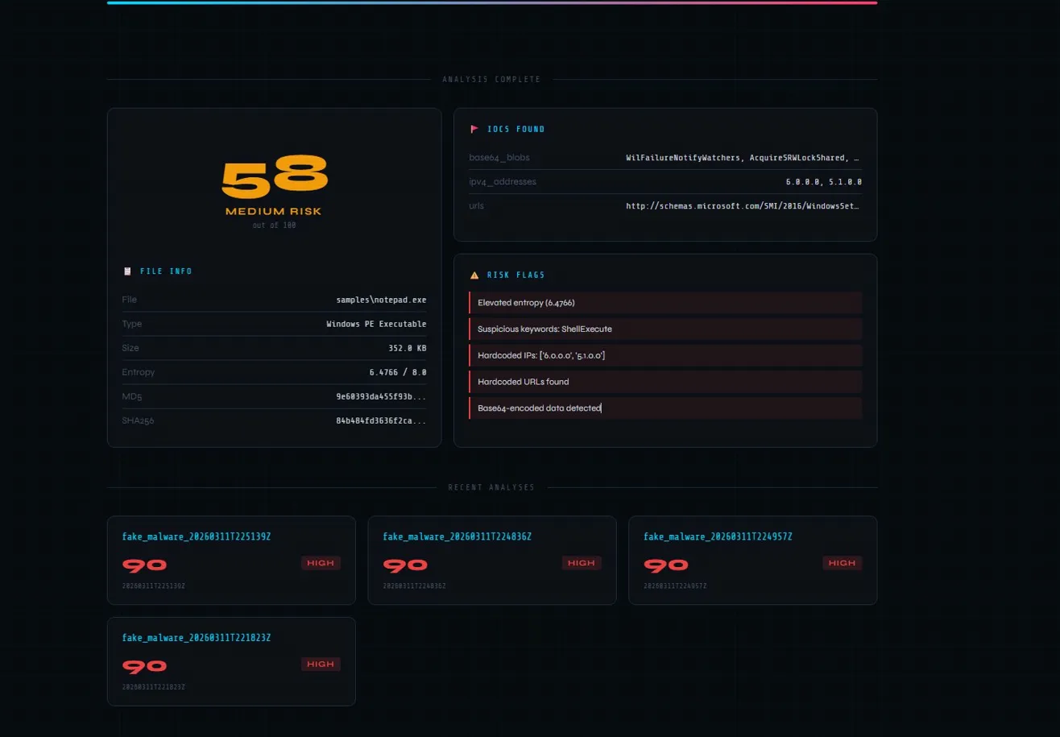
Task: Click the 'File' row label
Action: [130, 300]
